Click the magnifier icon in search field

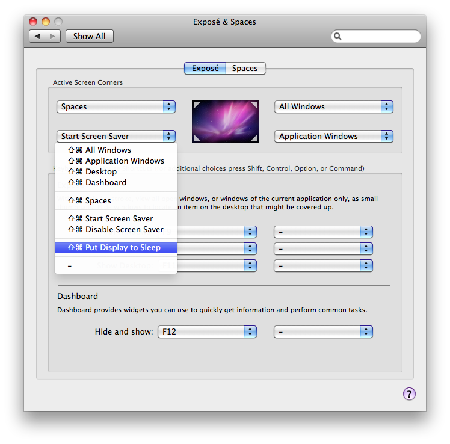pyautogui.click(x=337, y=36)
